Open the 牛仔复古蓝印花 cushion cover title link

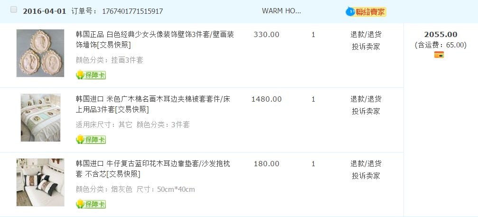153,164
